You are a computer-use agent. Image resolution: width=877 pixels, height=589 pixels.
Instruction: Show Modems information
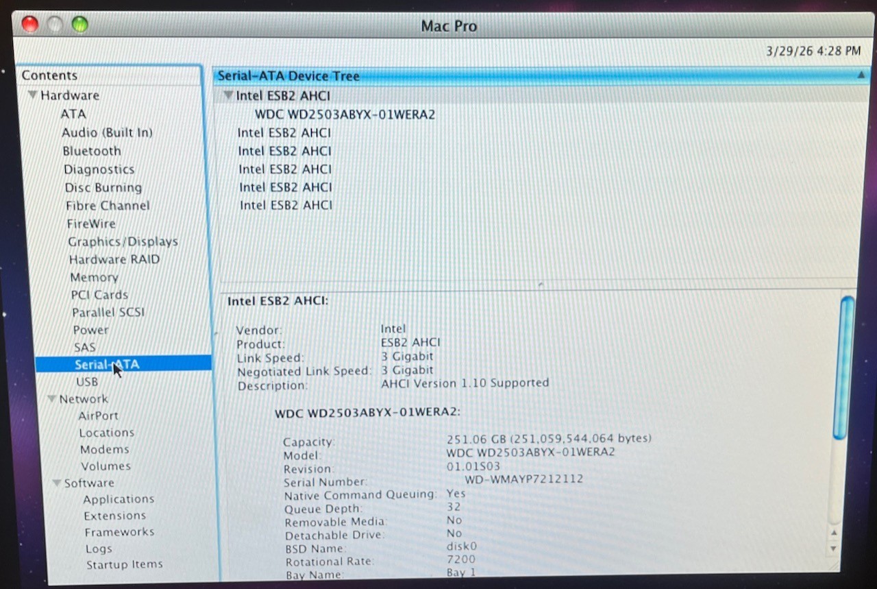105,449
